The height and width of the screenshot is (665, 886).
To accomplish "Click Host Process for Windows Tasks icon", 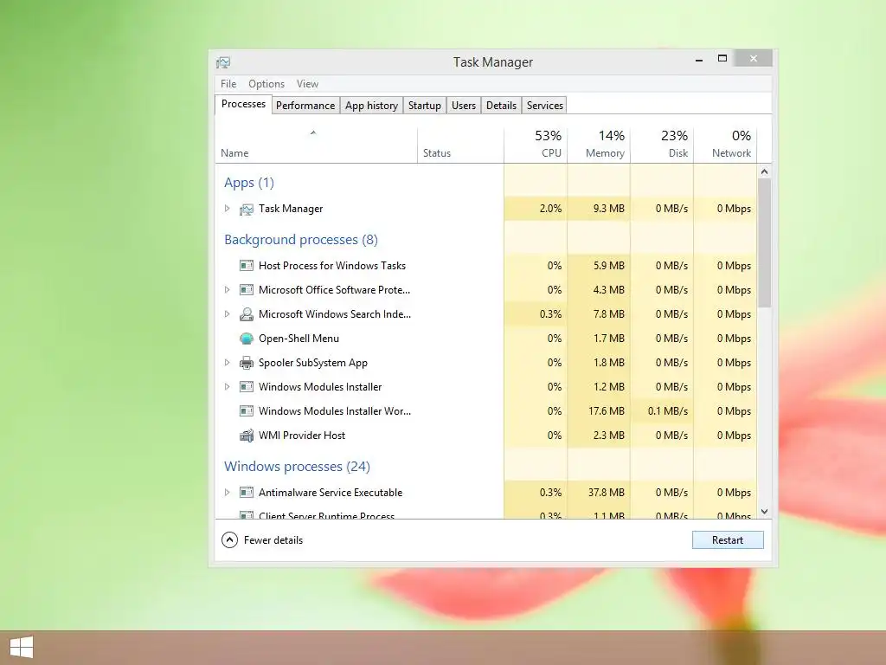I will 247,266.
